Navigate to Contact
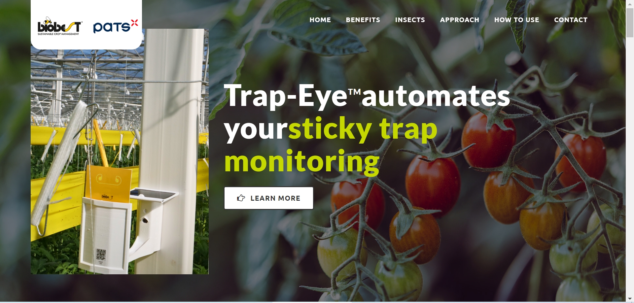 (571, 20)
